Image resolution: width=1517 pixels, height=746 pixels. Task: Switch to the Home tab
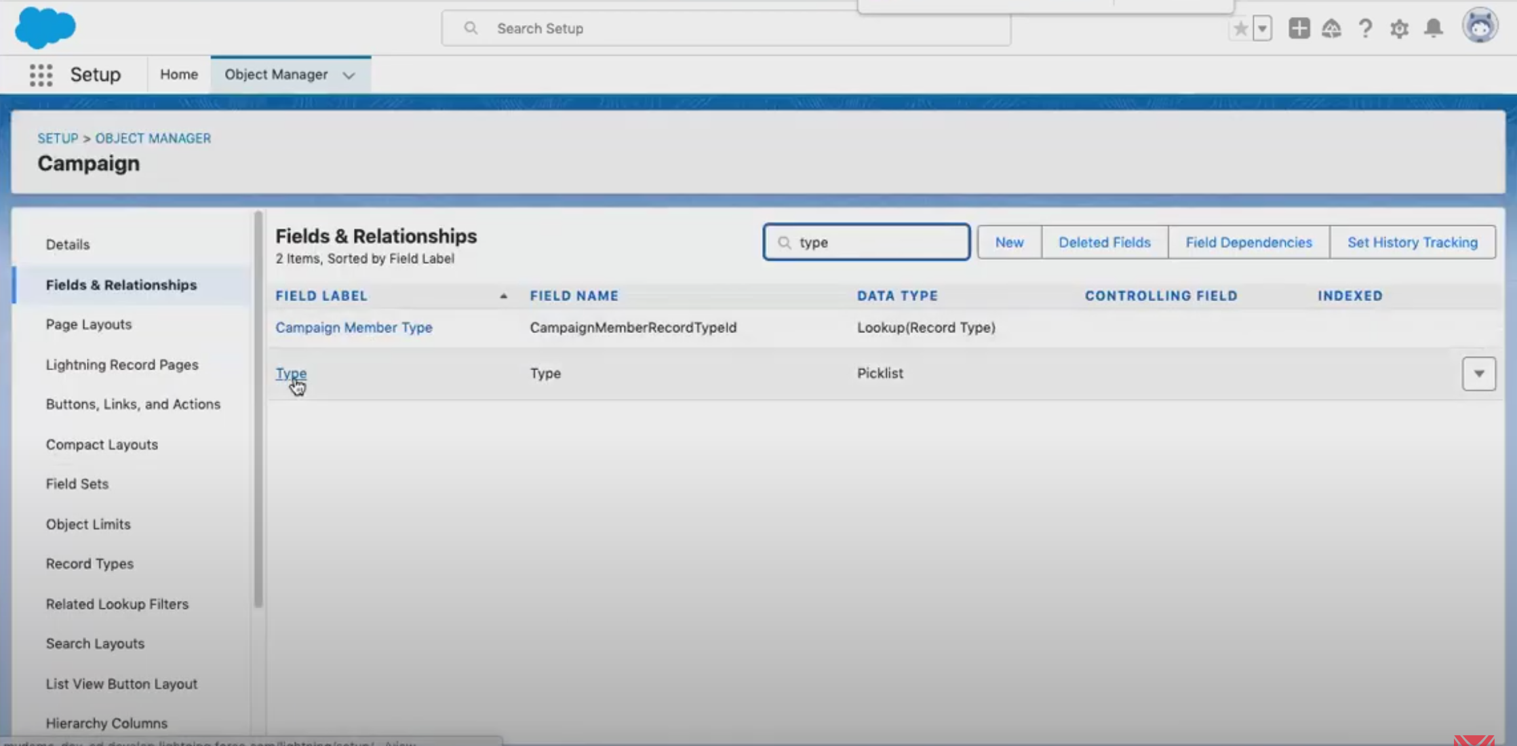(179, 75)
